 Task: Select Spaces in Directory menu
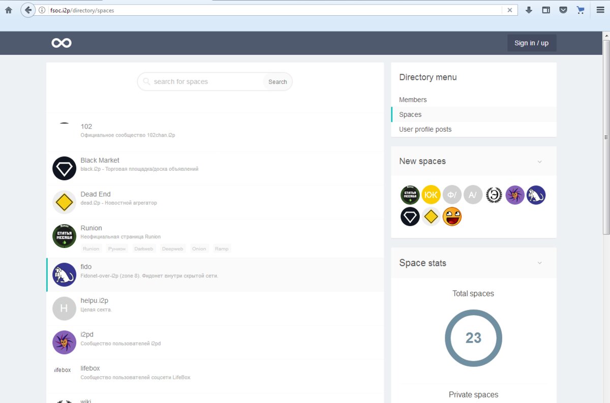(x=410, y=114)
